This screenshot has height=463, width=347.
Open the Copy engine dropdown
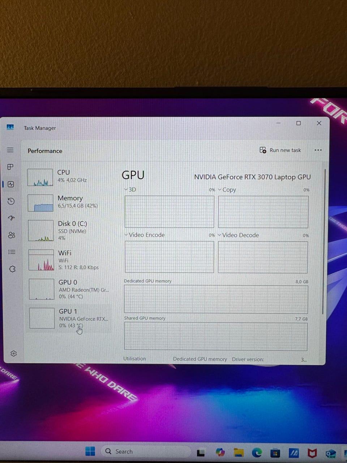click(x=219, y=190)
